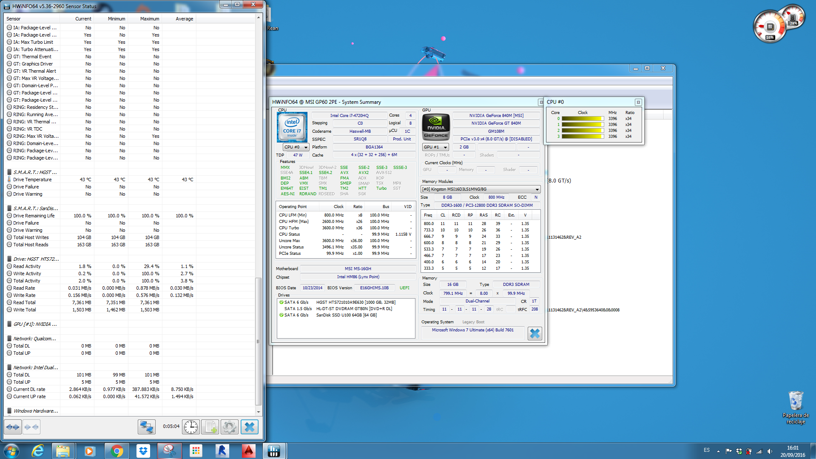This screenshot has width=816, height=459.
Task: Open the remote network monitoring icon
Action: pos(146,427)
